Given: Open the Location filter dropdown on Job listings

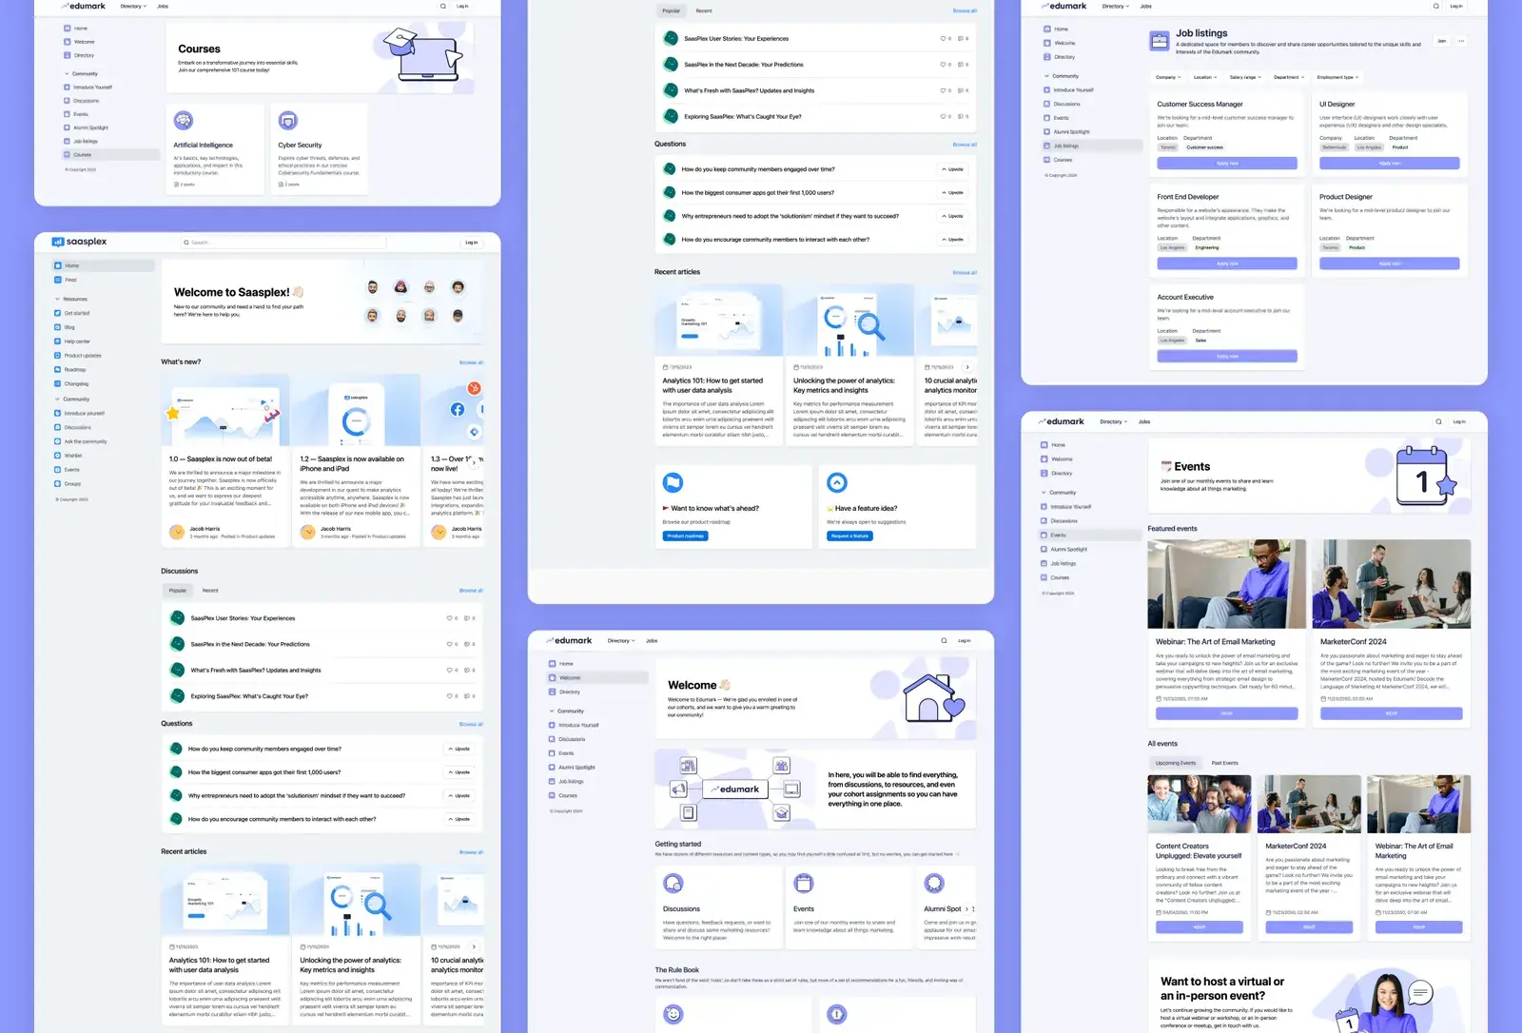Looking at the screenshot, I should click(1205, 77).
